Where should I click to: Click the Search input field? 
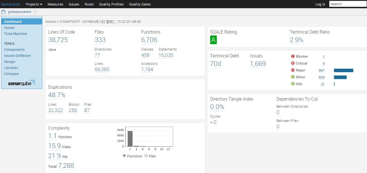tap(348, 4)
